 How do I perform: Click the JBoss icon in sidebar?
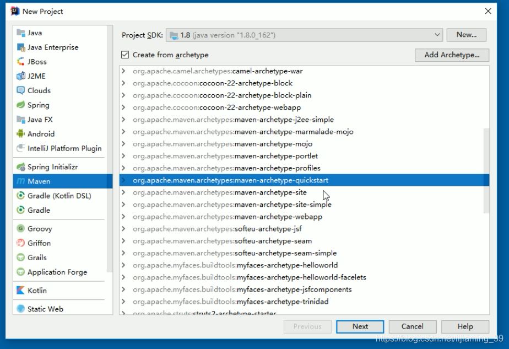tap(21, 61)
